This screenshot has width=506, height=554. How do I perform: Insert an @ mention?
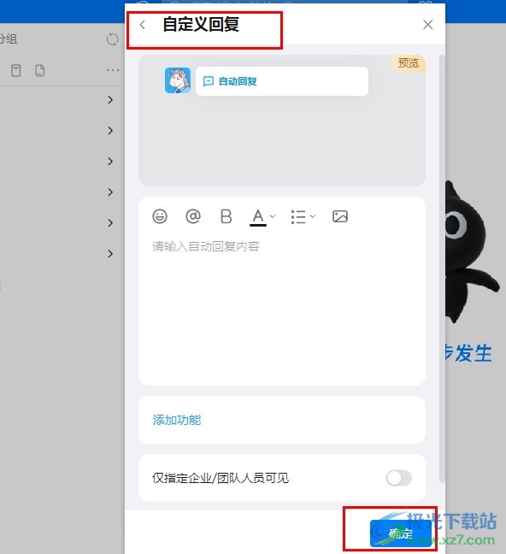pos(193,216)
